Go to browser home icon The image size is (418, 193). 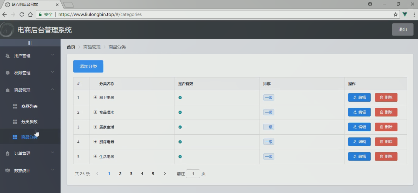30,15
